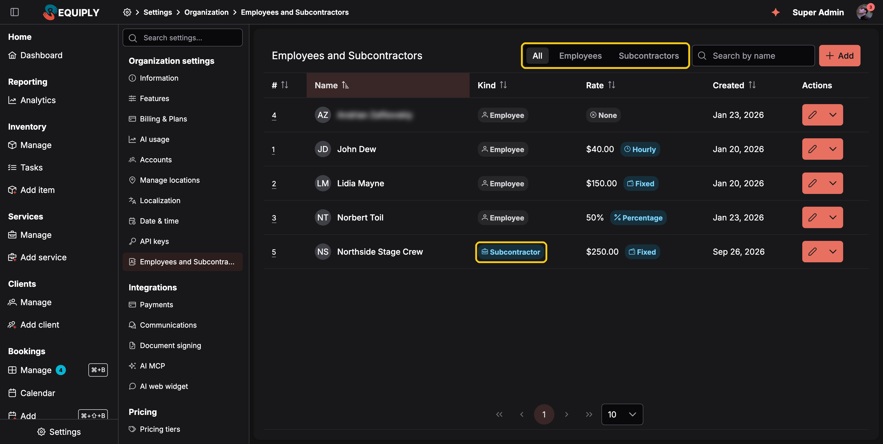Screen dimensions: 883x444
Task: Go to next page arrow
Action: pos(567,414)
